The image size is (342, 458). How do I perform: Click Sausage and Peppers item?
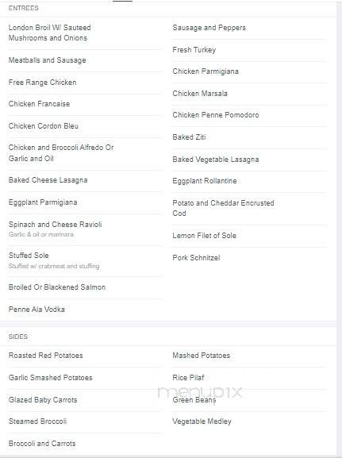(209, 28)
